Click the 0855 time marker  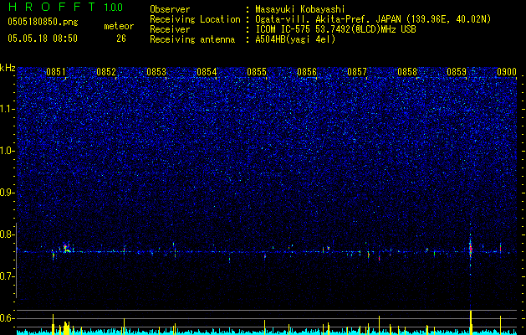257,72
